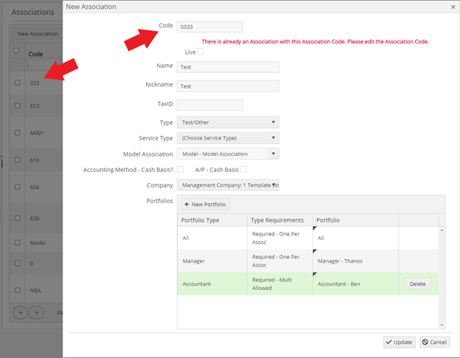Check the 636 row checkbox

point(18,218)
